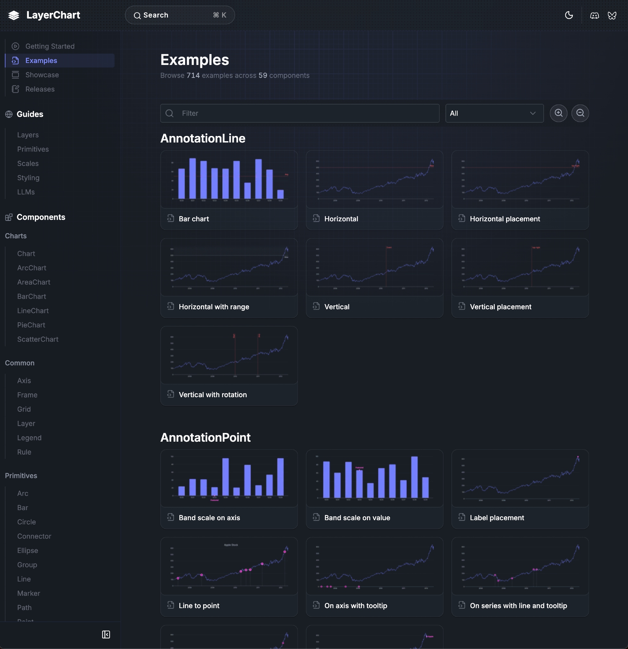Image resolution: width=628 pixels, height=649 pixels.
Task: Open the Discord link icon
Action: 594,15
